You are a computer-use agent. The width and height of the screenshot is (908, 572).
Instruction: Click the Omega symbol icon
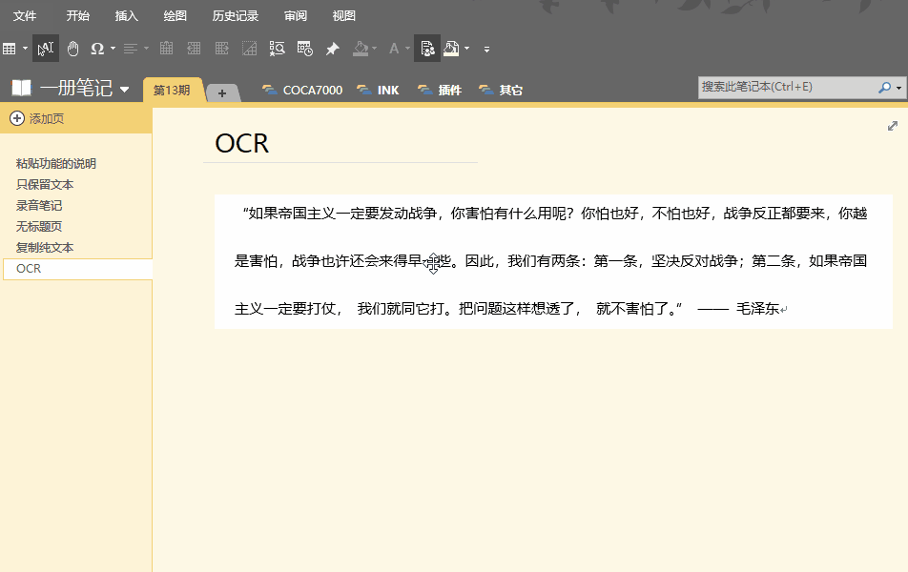(96, 49)
